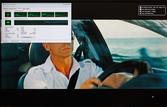Click the Memoria usage gauge
Image resolution: width=167 pixels, height=107 pixels.
click(x=8, y=23)
